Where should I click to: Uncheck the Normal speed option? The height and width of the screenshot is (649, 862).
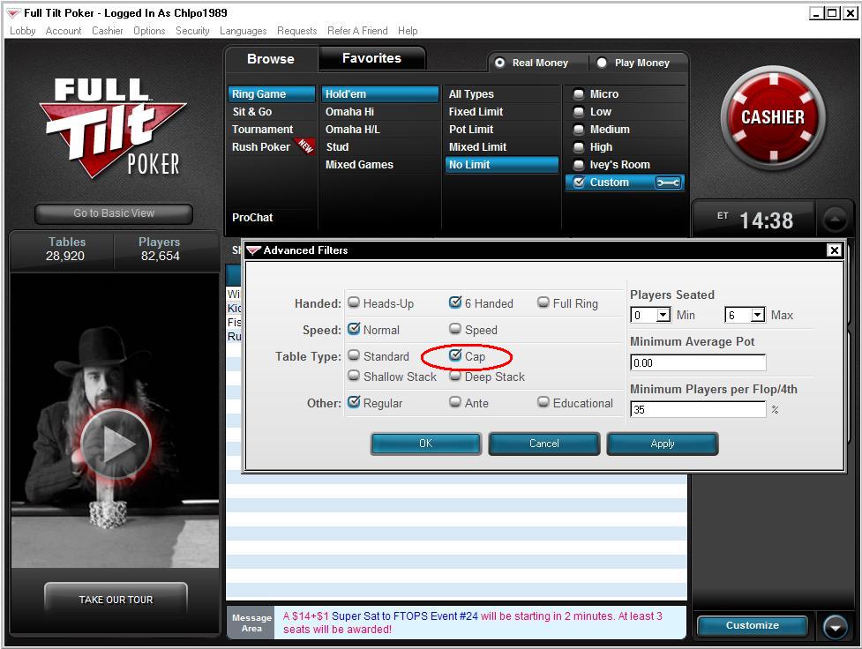pyautogui.click(x=354, y=329)
